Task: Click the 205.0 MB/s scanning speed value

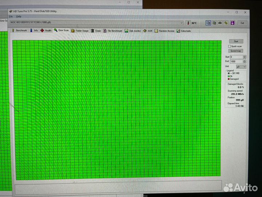Action: (237, 94)
